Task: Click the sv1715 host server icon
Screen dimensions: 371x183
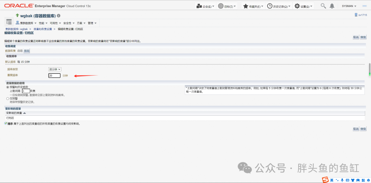Action: [x=356, y=15]
